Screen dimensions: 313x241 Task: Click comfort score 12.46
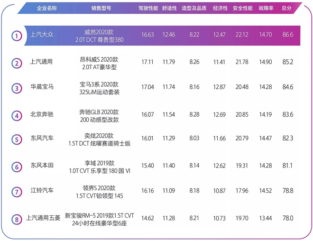click(x=169, y=35)
